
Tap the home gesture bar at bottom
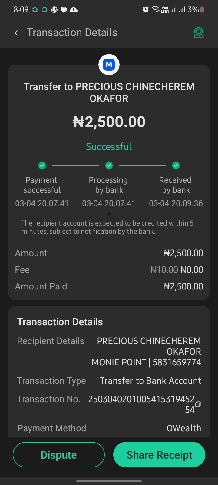click(109, 481)
